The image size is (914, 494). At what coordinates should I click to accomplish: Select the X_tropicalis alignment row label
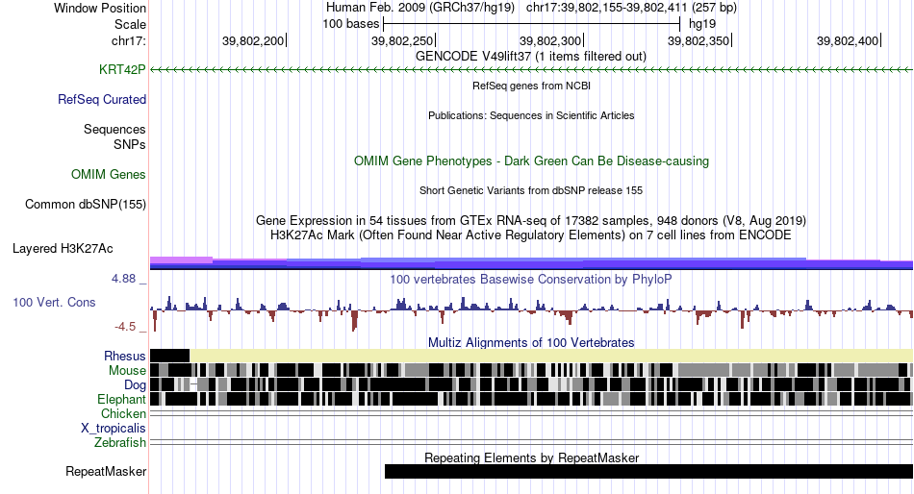click(114, 428)
